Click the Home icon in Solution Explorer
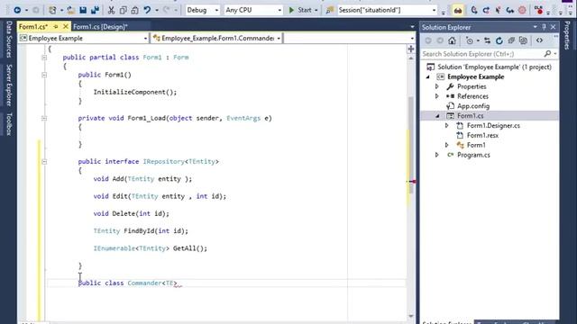Screen dimensions: 577x324 click(x=452, y=40)
